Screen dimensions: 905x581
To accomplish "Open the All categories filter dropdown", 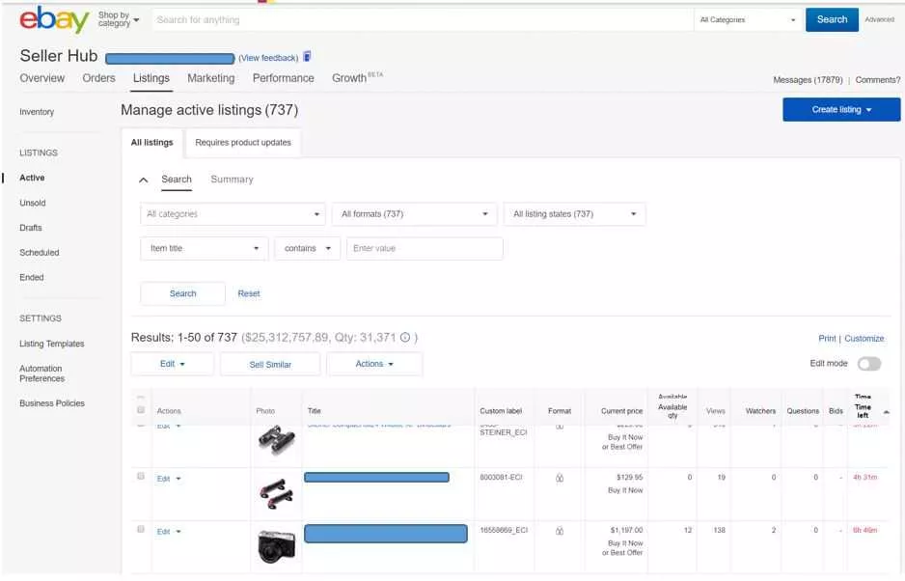I will (x=233, y=214).
